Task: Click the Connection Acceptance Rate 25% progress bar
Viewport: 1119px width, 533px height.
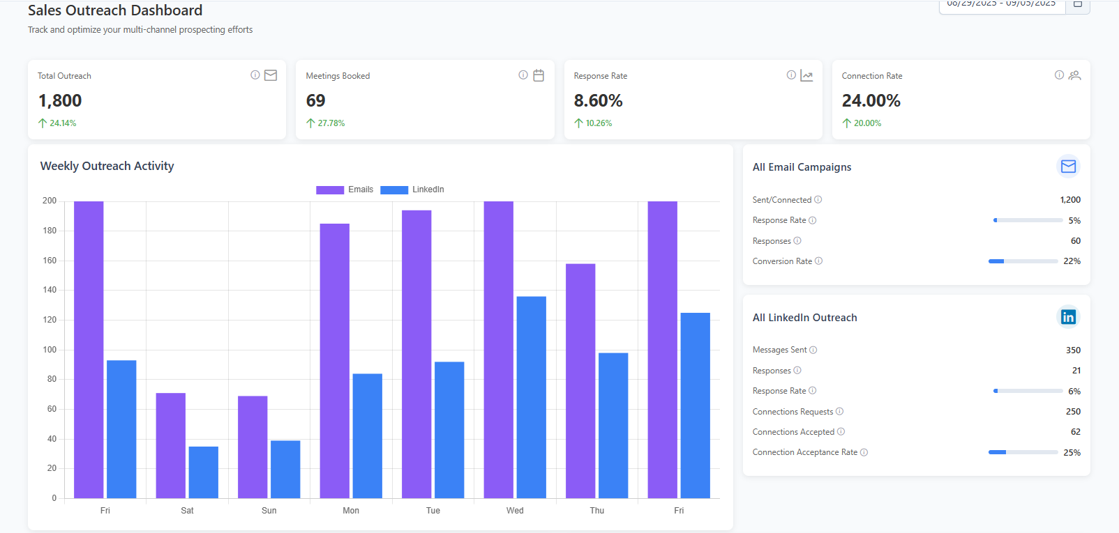Action: pyautogui.click(x=1023, y=452)
